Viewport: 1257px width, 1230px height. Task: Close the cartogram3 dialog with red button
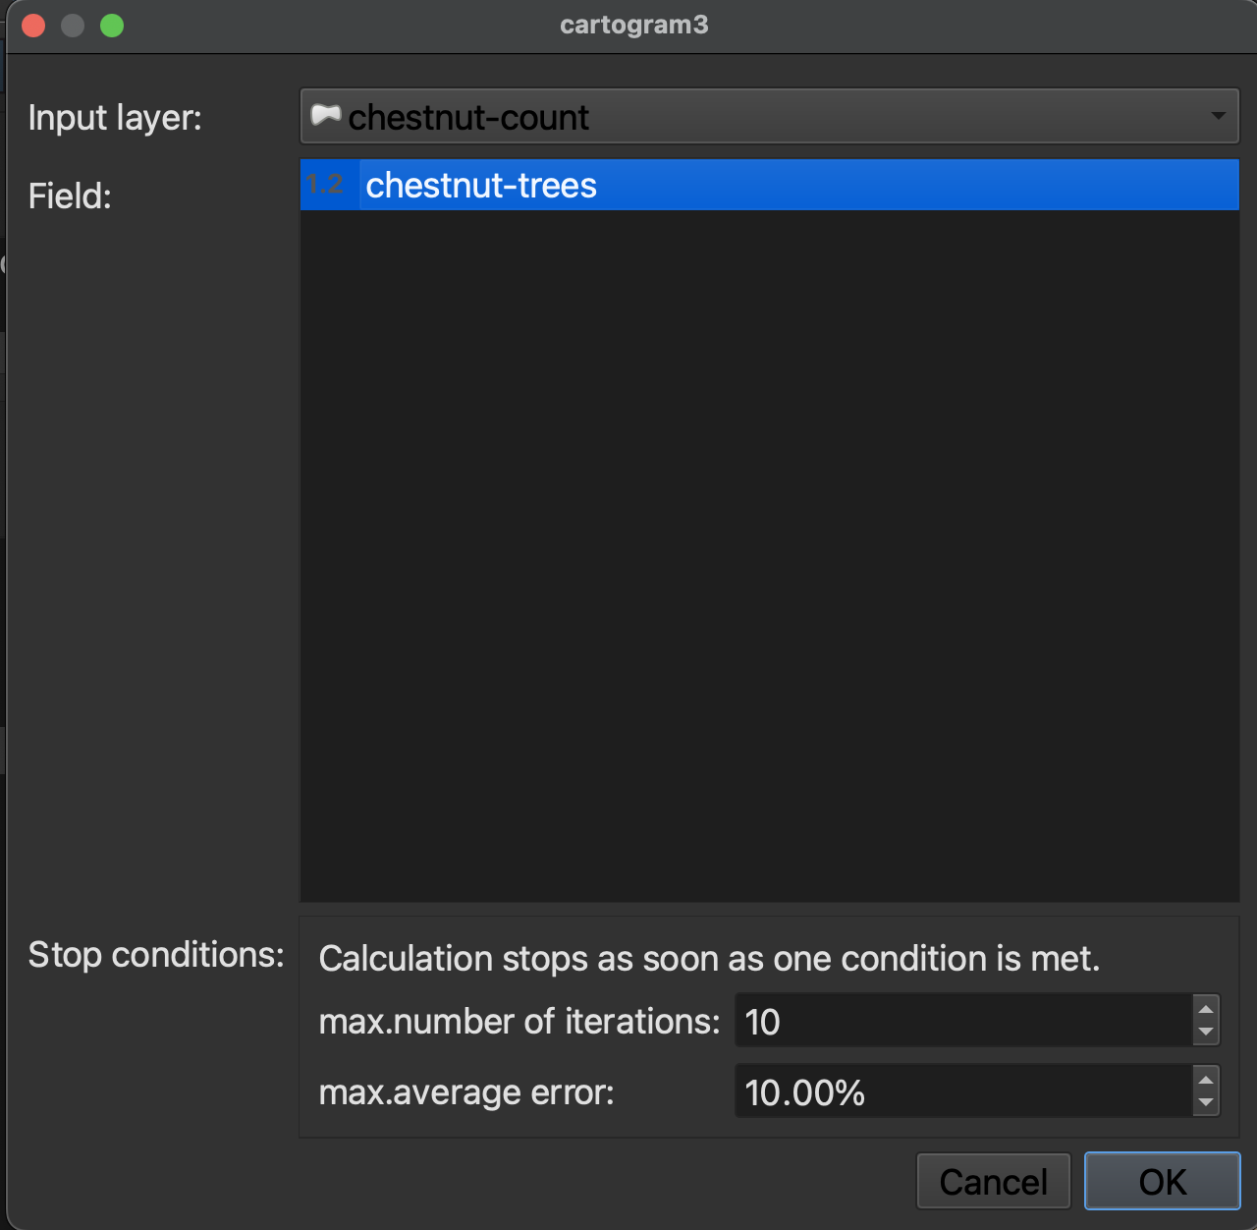tap(33, 26)
